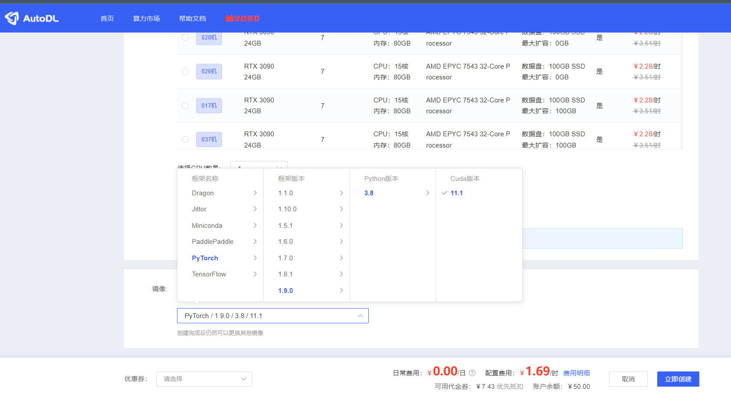Choose the PaddlePaddle framework
This screenshot has height=394, width=731.
(x=213, y=242)
